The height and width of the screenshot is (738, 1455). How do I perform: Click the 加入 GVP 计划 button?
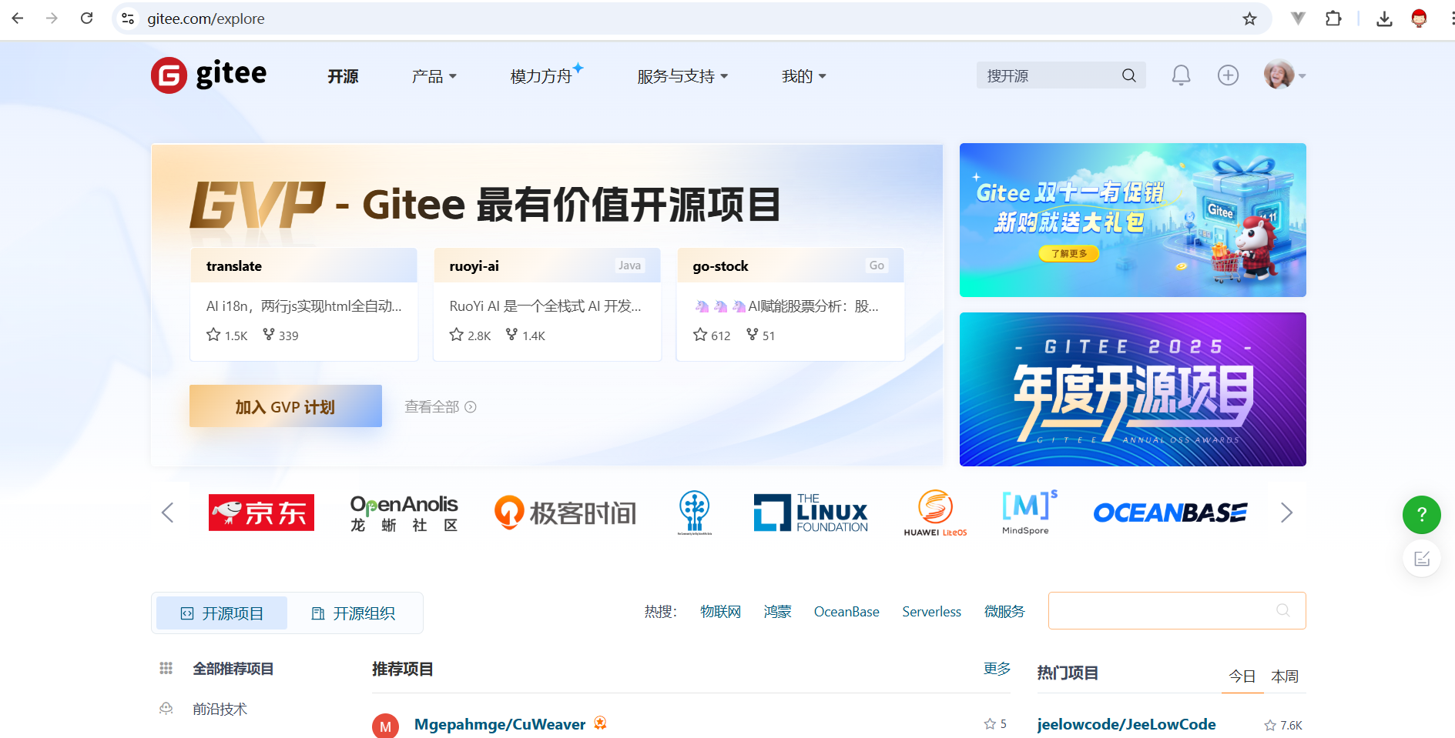tap(286, 406)
